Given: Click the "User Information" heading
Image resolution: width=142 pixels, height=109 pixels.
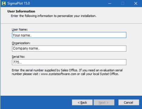Looking at the screenshot, I should [21, 11].
